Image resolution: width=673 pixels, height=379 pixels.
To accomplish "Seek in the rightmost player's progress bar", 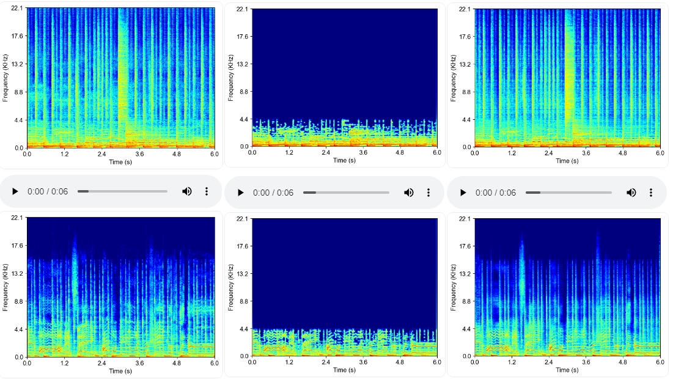I will [x=568, y=193].
